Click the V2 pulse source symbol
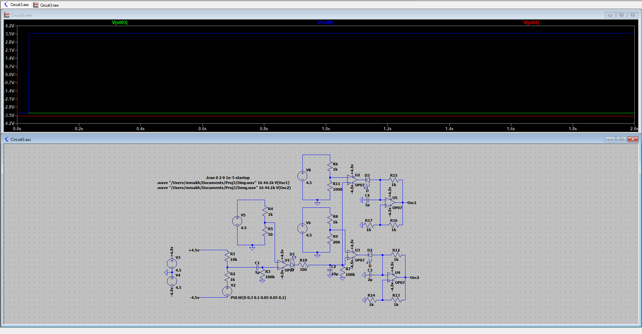 tap(227, 291)
